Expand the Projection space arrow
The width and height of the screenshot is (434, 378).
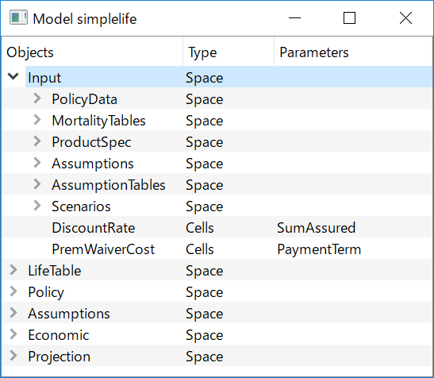click(13, 356)
